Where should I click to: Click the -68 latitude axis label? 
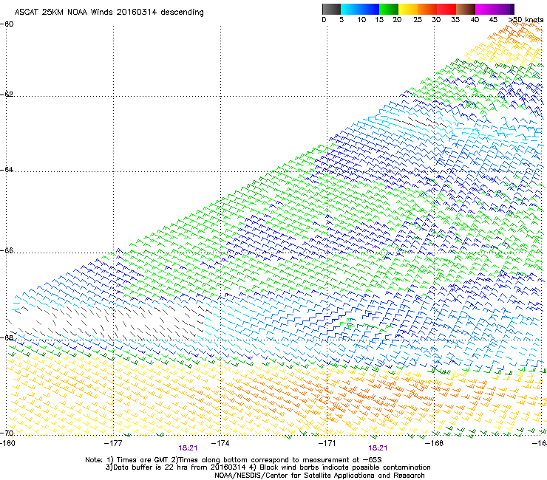tap(7, 337)
